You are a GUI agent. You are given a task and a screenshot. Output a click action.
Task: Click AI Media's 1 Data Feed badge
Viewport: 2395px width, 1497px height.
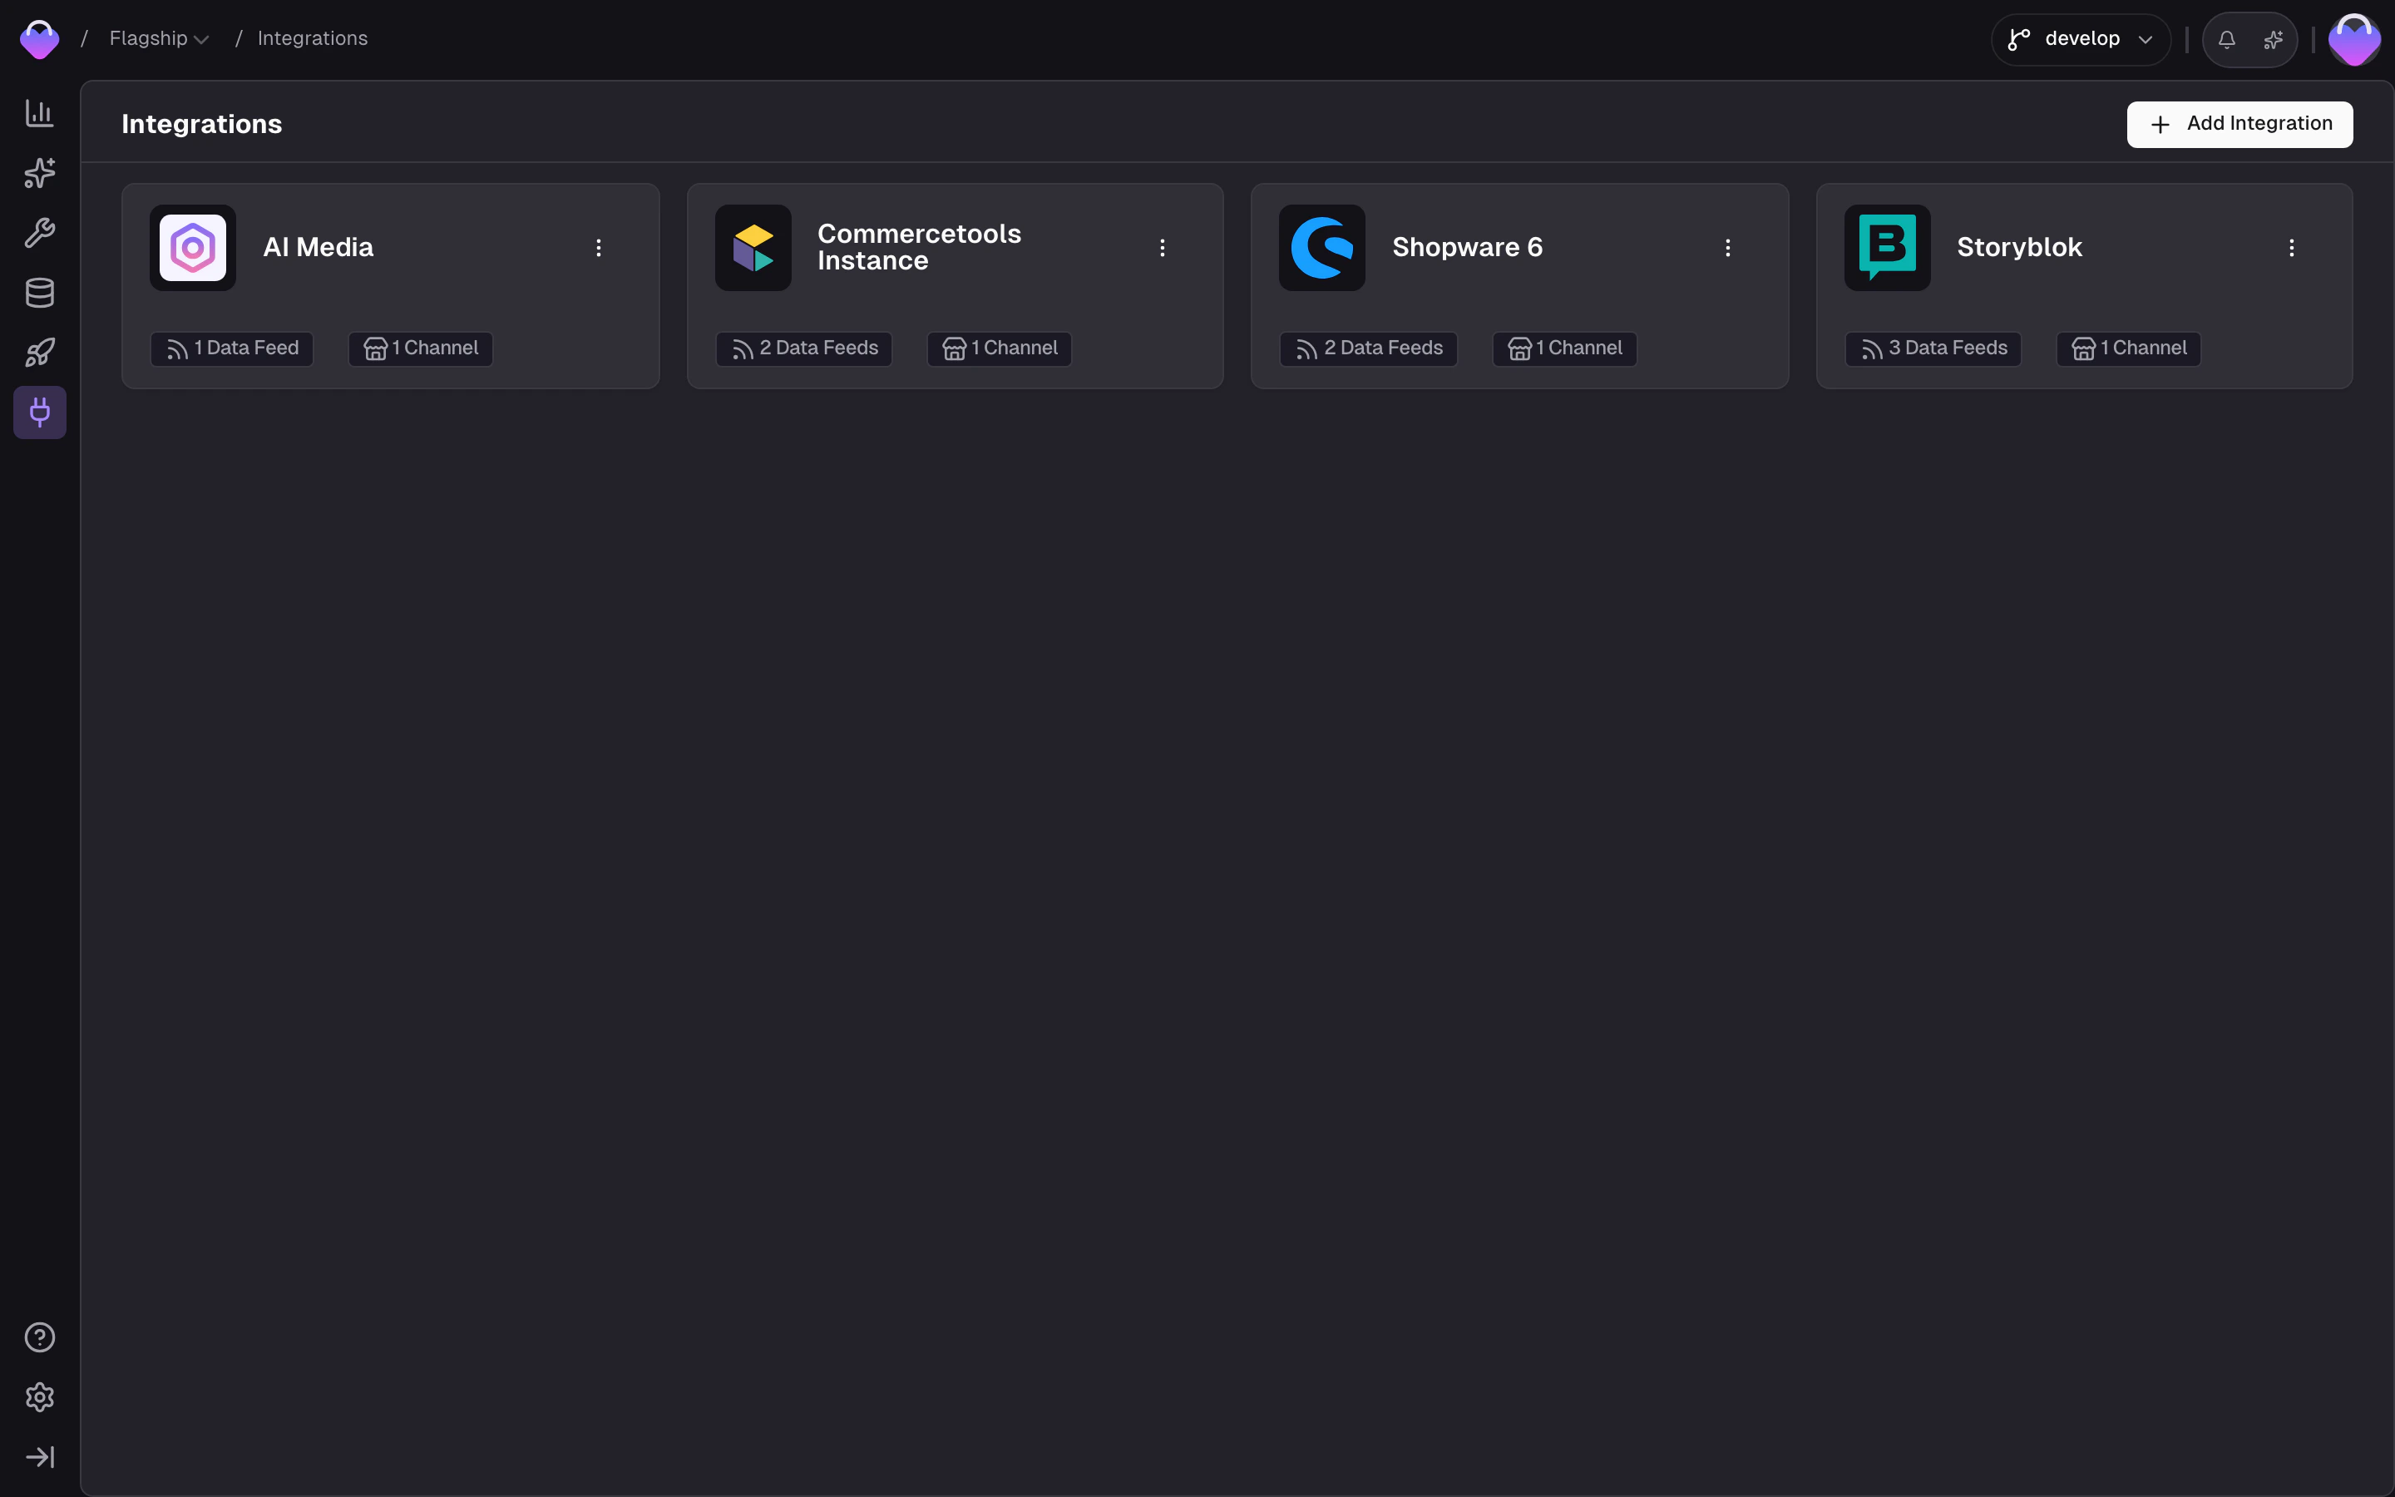point(231,348)
